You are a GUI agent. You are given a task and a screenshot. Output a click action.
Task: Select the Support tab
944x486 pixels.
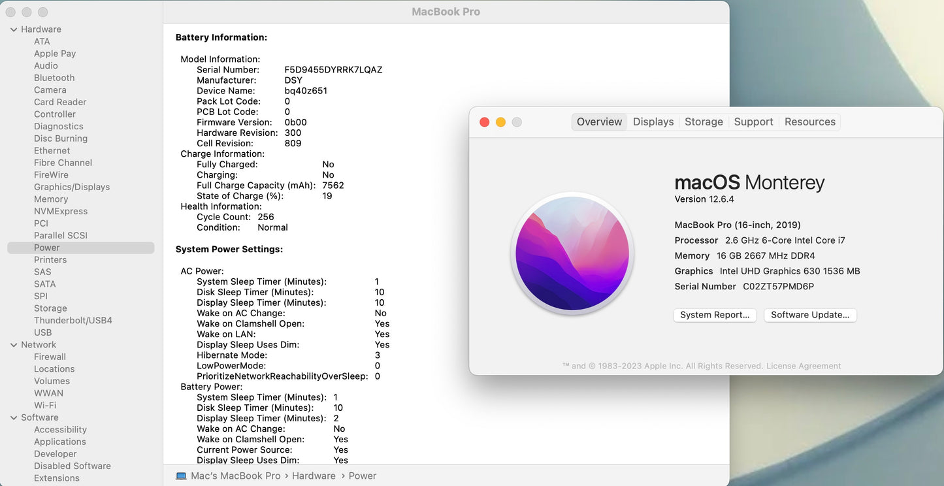(x=753, y=122)
